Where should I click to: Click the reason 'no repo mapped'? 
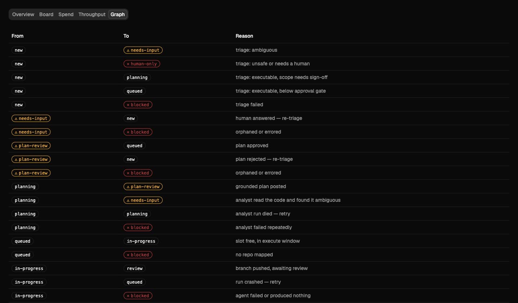(x=254, y=255)
